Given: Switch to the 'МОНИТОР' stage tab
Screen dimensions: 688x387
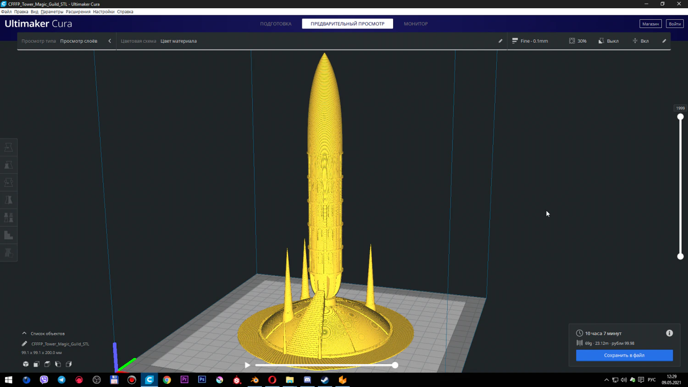Looking at the screenshot, I should [416, 24].
